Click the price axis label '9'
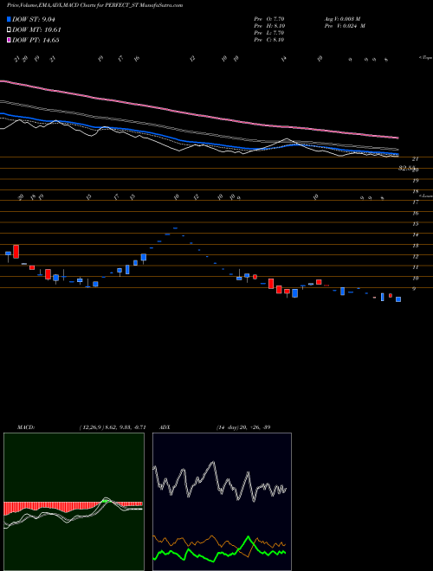The image size is (433, 571). [x=415, y=289]
